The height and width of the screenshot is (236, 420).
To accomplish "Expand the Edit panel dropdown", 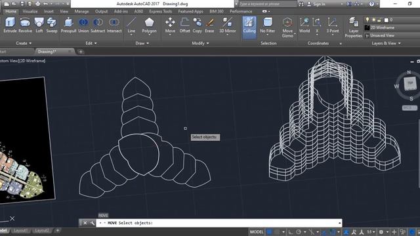I will point(91,43).
